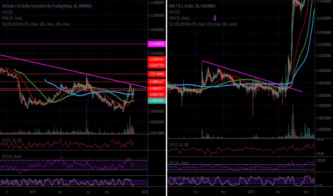
Task: Click the magenta 0.03508828 price label
Action: coord(157,44)
